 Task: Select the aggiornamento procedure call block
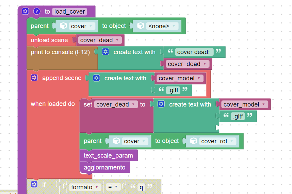pos(104,167)
